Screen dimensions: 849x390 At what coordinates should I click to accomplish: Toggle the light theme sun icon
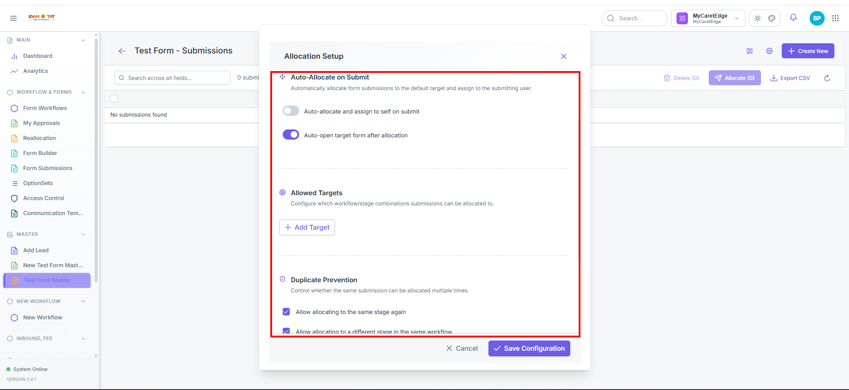click(757, 18)
